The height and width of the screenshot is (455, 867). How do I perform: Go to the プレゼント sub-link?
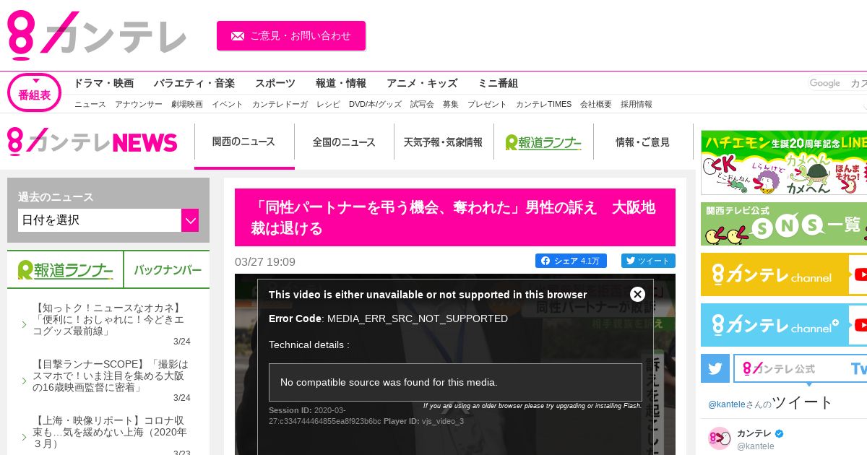coord(487,104)
